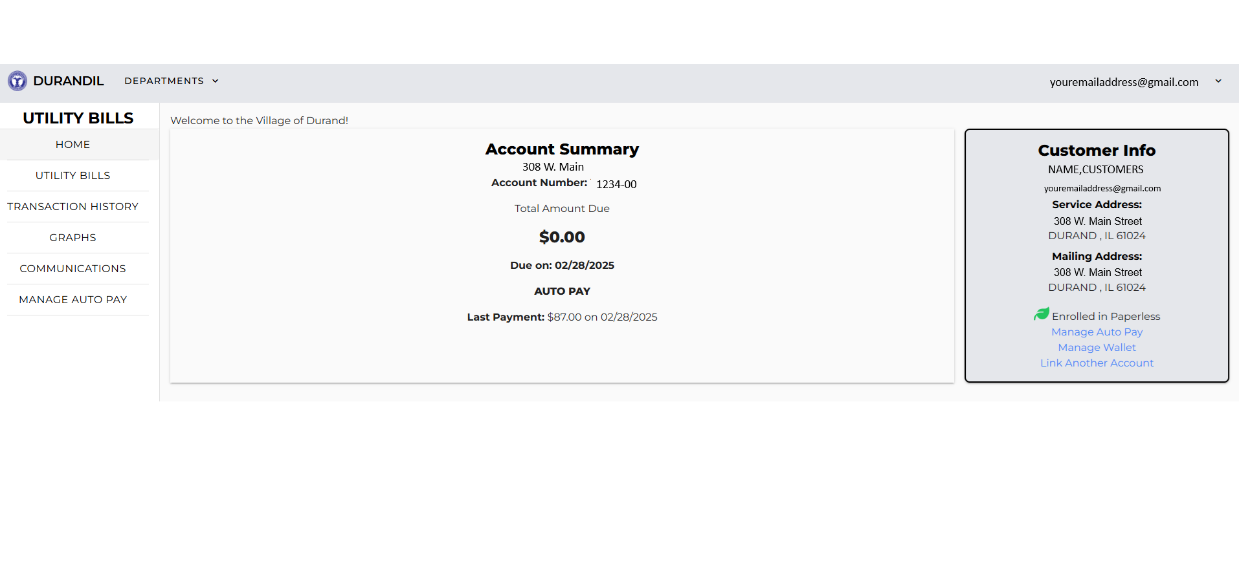Click the Customer Info heading
This screenshot has height=574, width=1239.
1097,151
